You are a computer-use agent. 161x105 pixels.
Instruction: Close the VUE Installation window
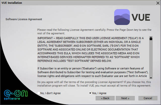157,3
